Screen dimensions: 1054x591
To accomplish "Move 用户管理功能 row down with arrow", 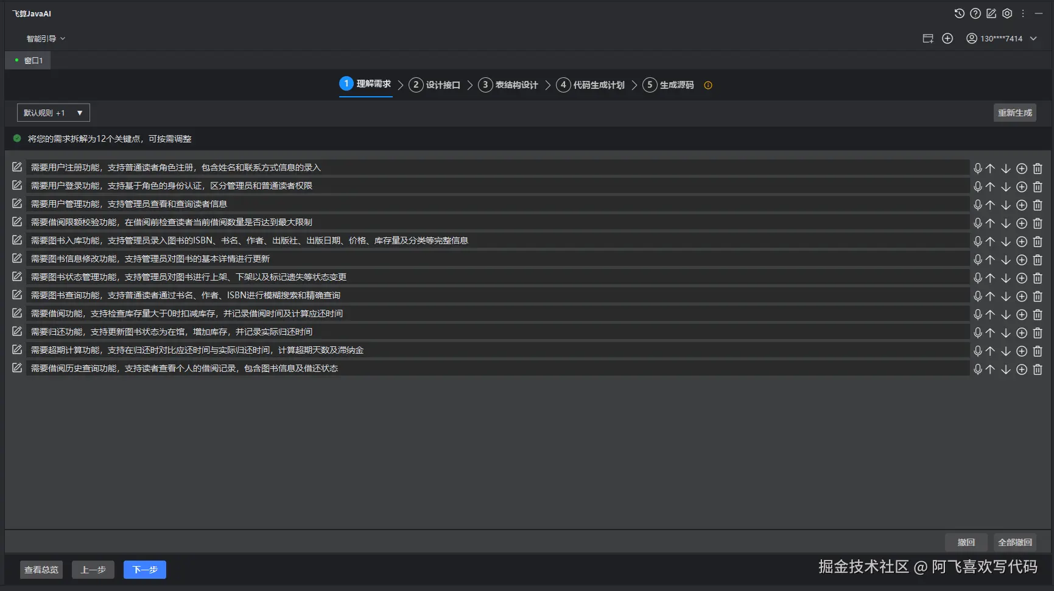I will [x=1006, y=205].
